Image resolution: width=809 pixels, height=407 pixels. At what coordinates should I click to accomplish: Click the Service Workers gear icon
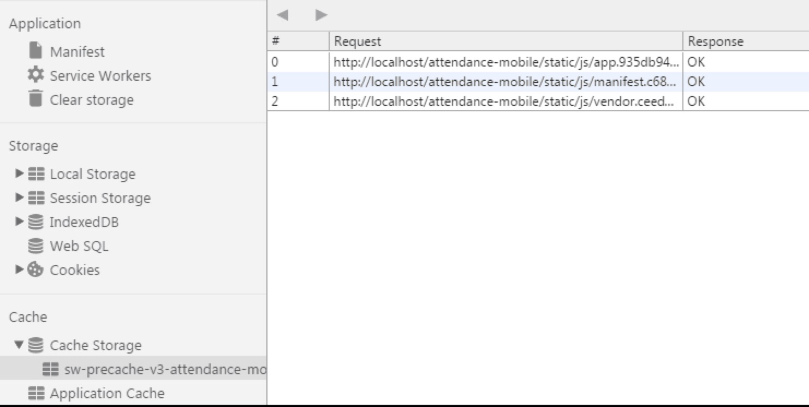35,75
